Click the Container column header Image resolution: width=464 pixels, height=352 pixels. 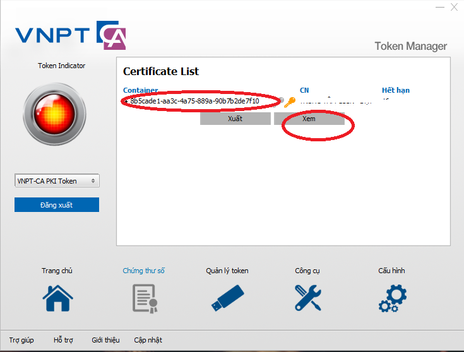click(x=140, y=90)
